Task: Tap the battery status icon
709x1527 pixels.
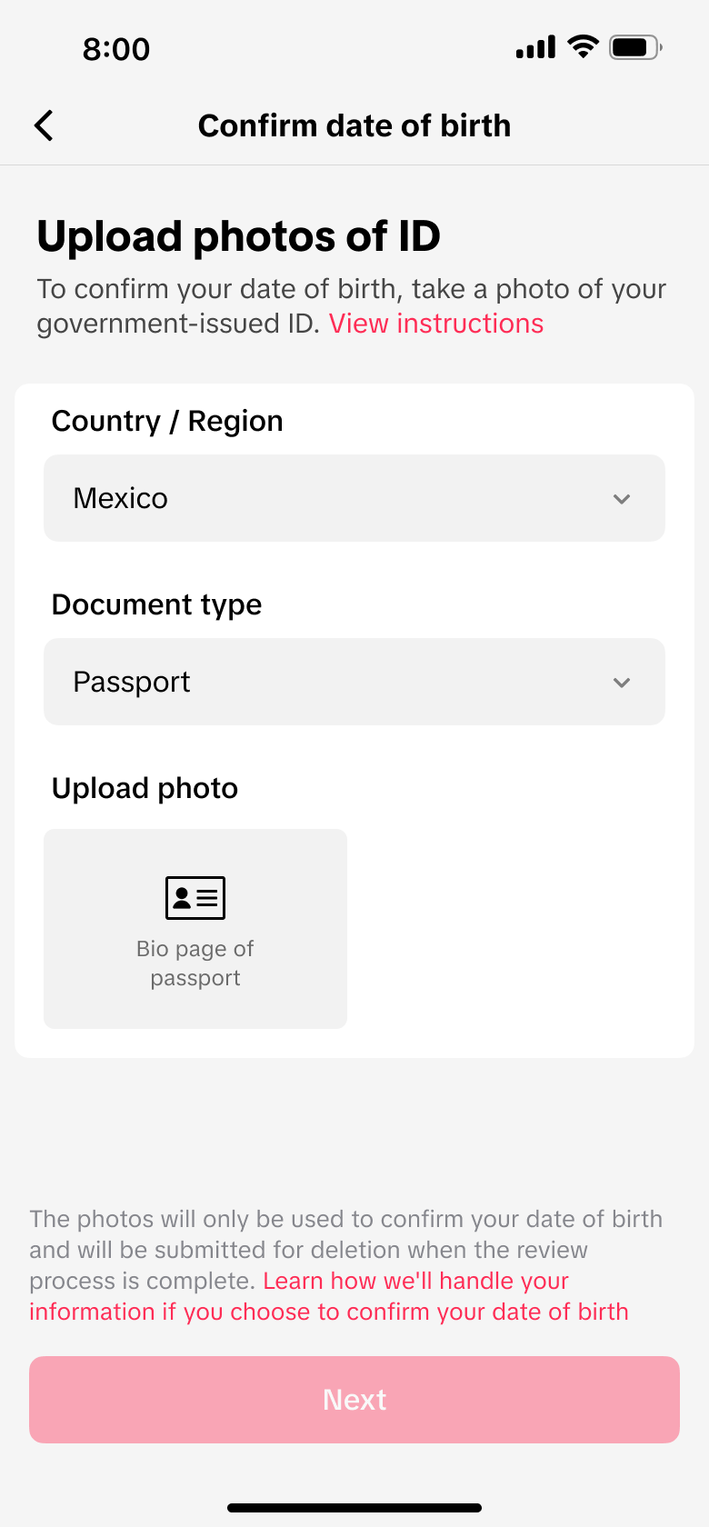Action: point(635,47)
